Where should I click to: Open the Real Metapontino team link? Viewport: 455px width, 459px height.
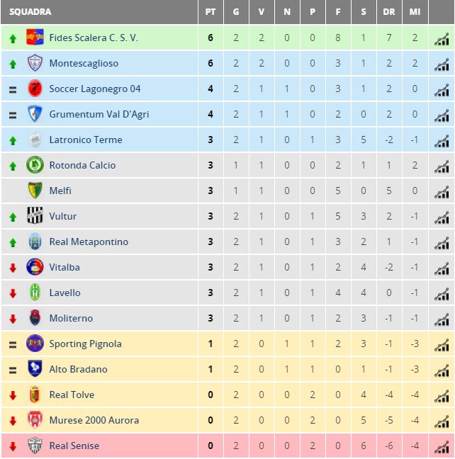pos(89,242)
